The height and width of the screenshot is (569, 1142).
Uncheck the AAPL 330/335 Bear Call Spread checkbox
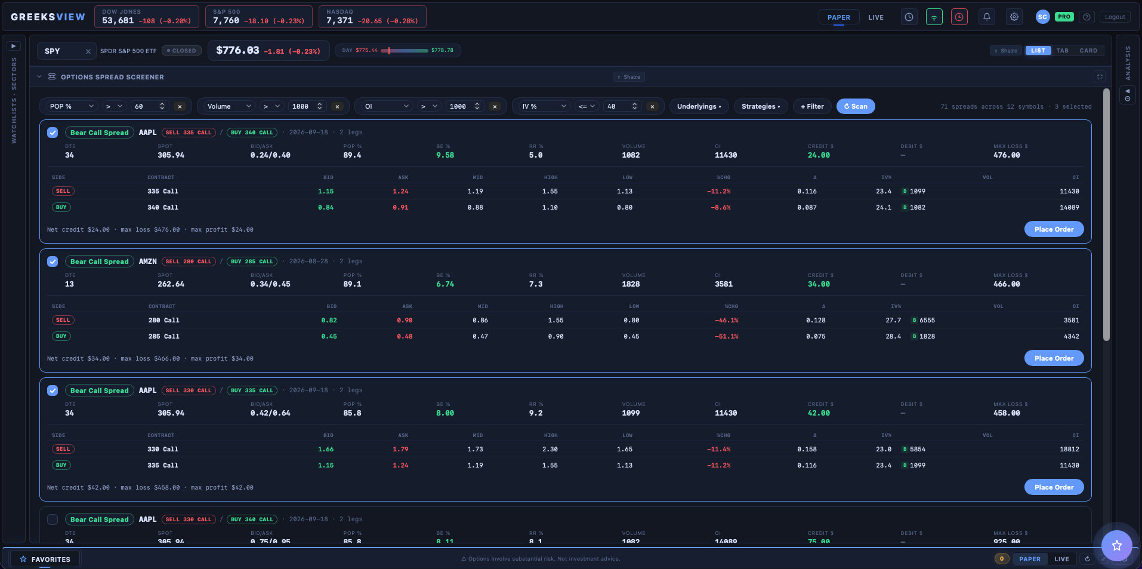[x=53, y=390]
